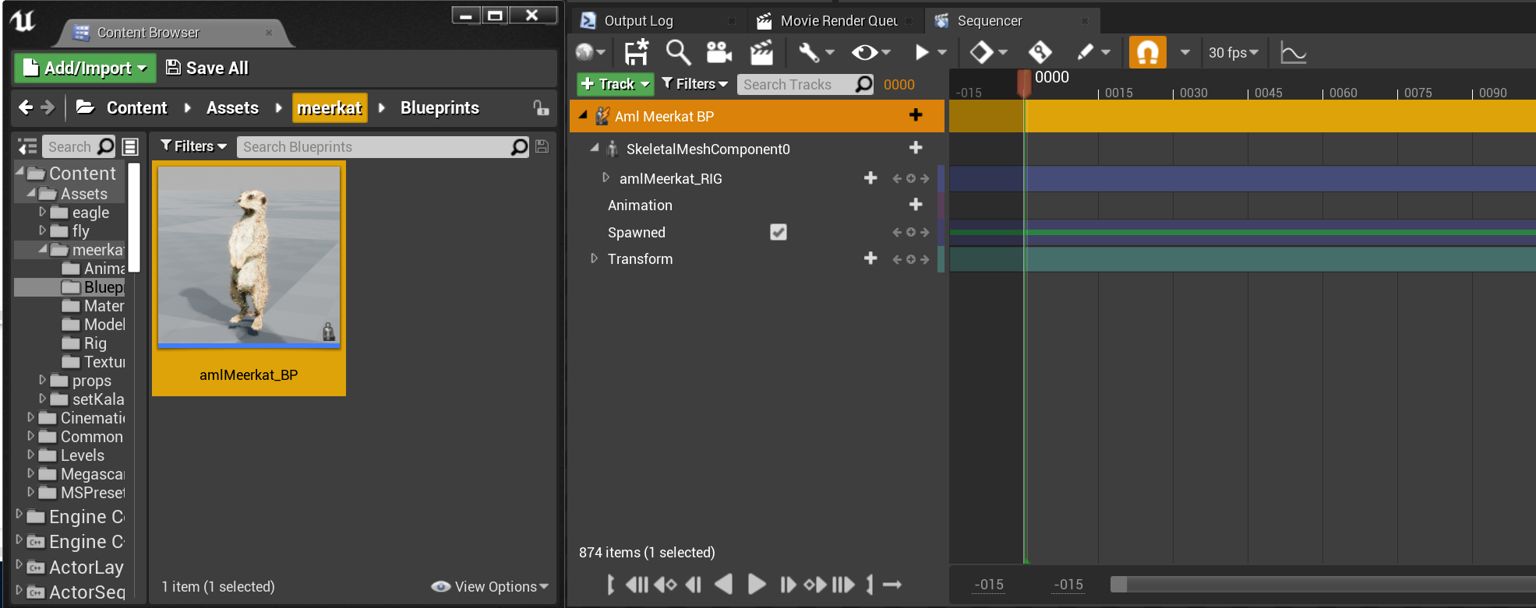Image resolution: width=1536 pixels, height=608 pixels.
Task: Click the Save Sequence toolbar icon
Action: [636, 52]
